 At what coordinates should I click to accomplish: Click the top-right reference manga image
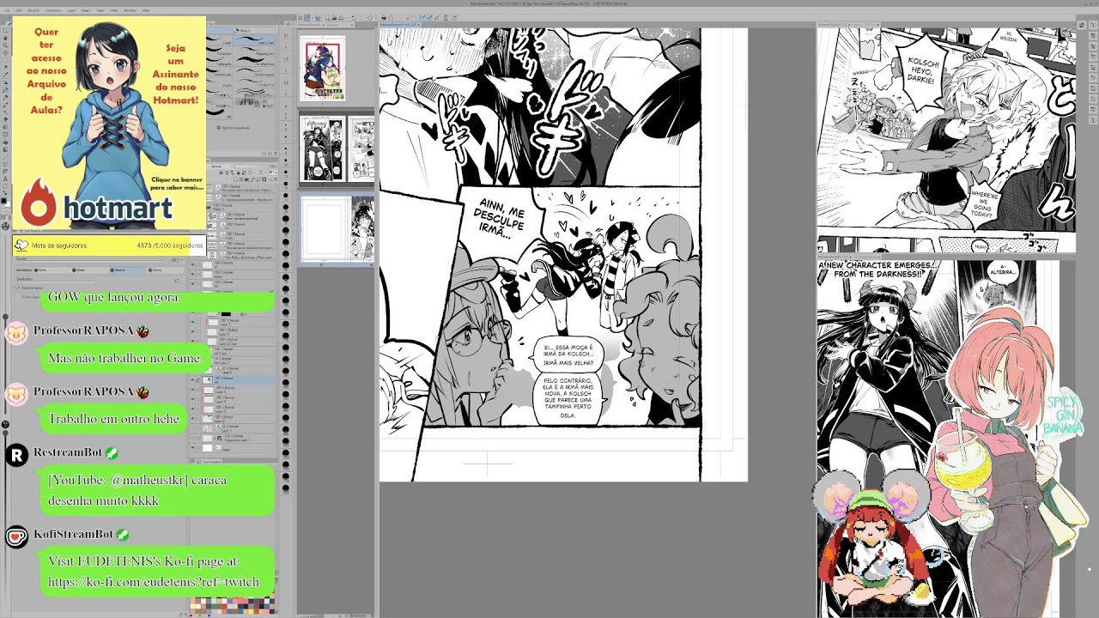coord(946,141)
